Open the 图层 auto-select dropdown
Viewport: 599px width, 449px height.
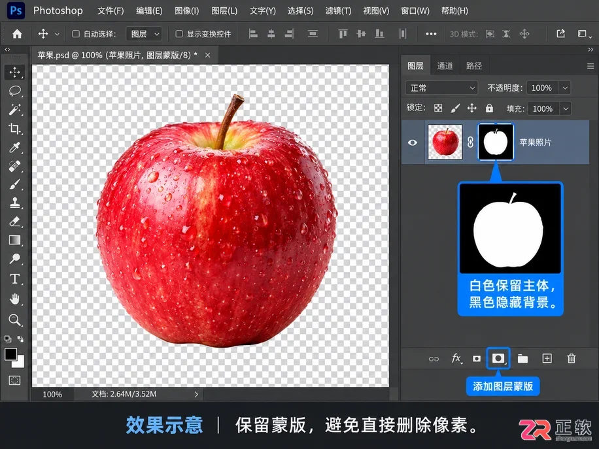144,34
